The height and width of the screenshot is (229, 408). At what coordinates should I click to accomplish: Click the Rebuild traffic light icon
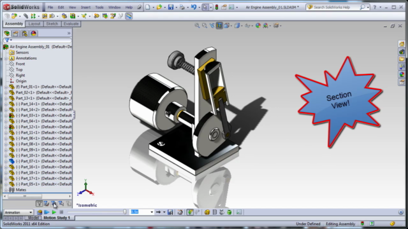[x=217, y=7]
